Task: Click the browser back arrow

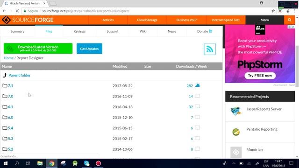Action: pos(4,11)
